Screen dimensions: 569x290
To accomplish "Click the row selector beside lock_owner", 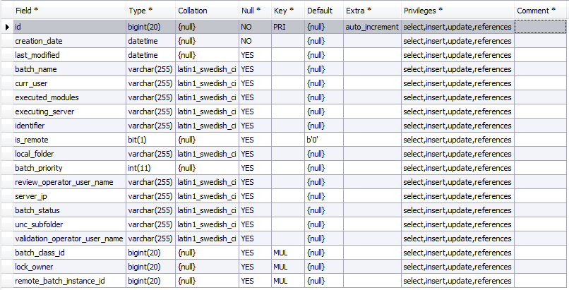I will (x=7, y=267).
